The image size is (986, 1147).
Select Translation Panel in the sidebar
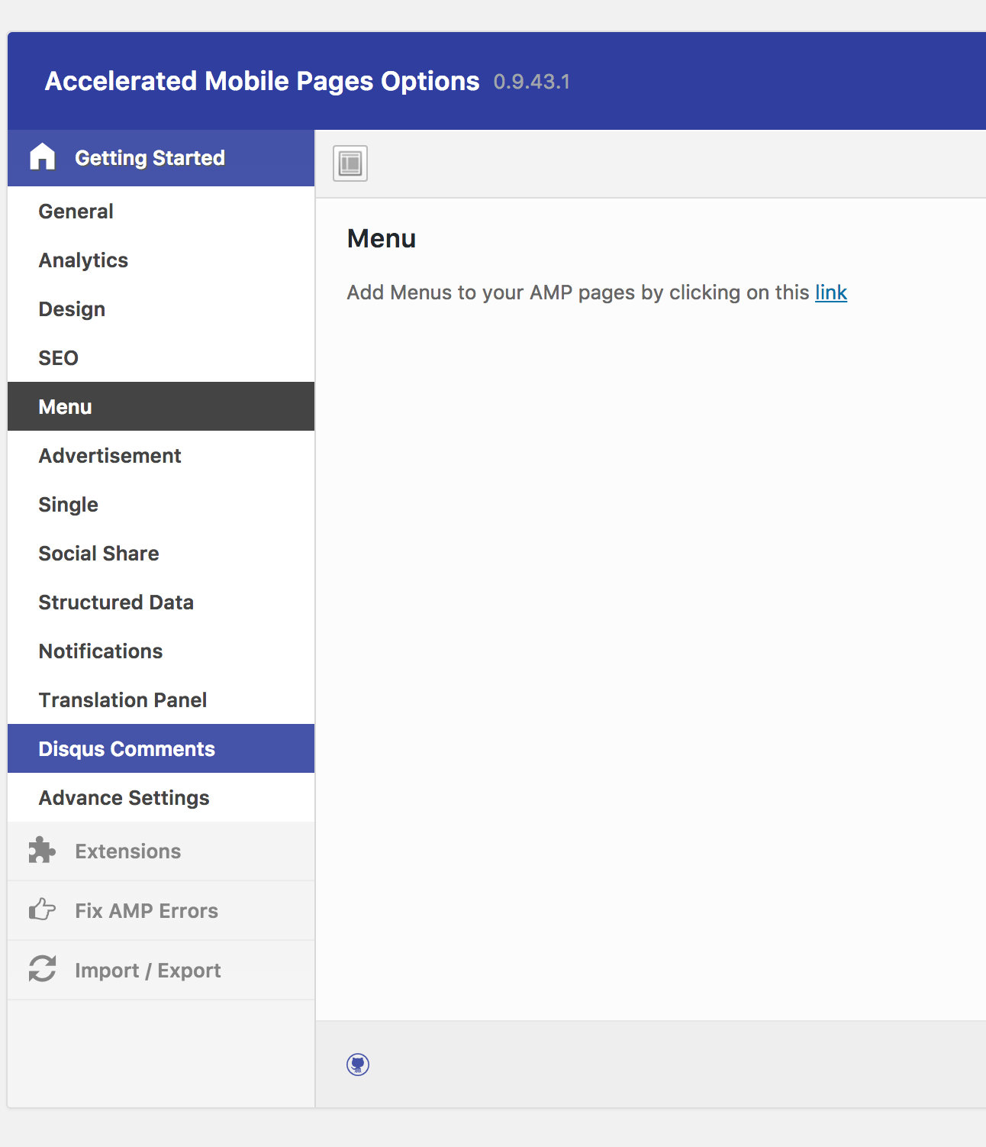click(123, 700)
